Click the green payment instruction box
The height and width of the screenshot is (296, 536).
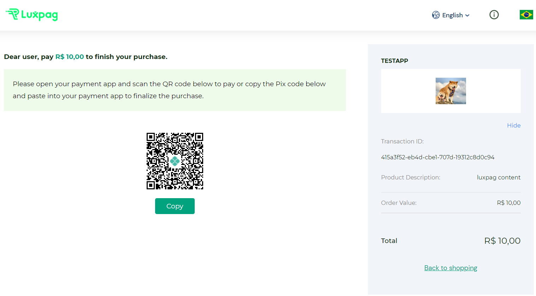(x=175, y=90)
